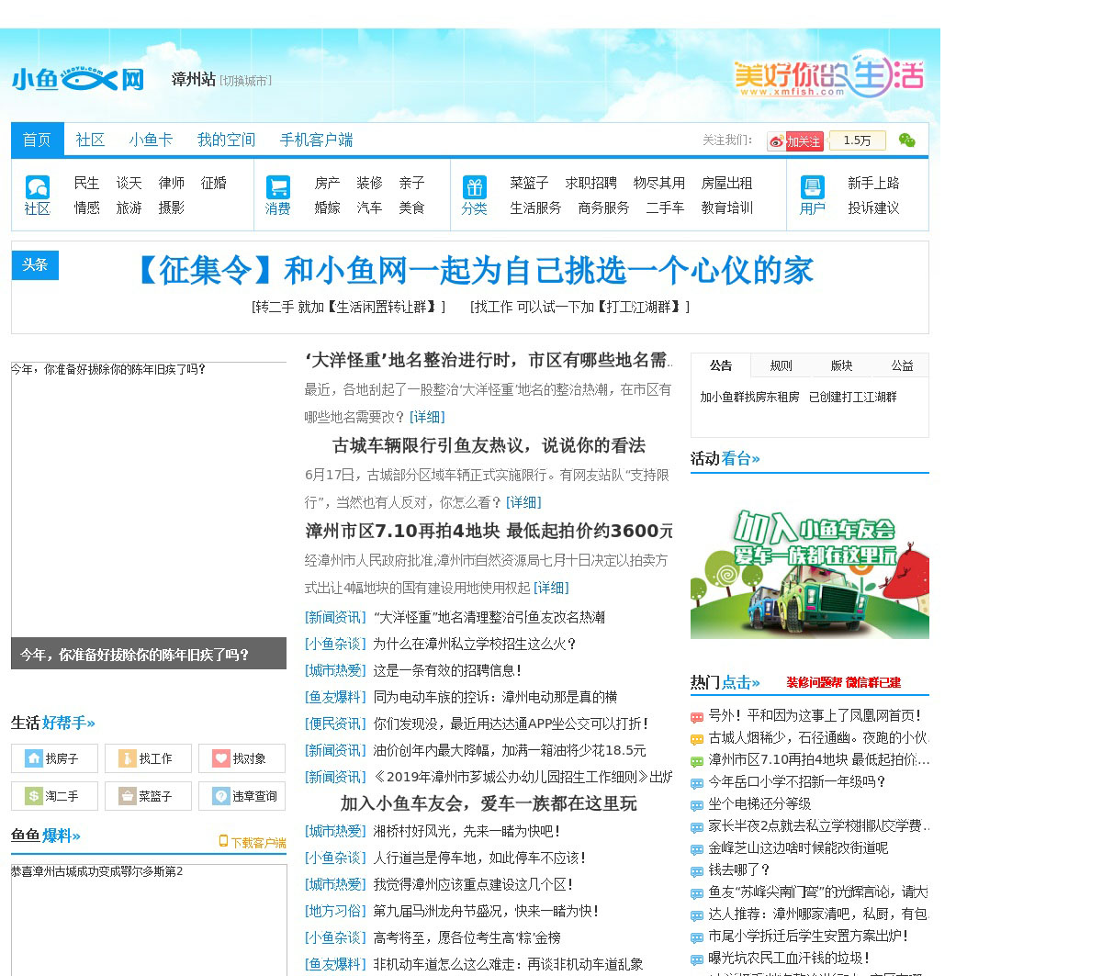Click red bubble icon beside 号外 post

(697, 717)
